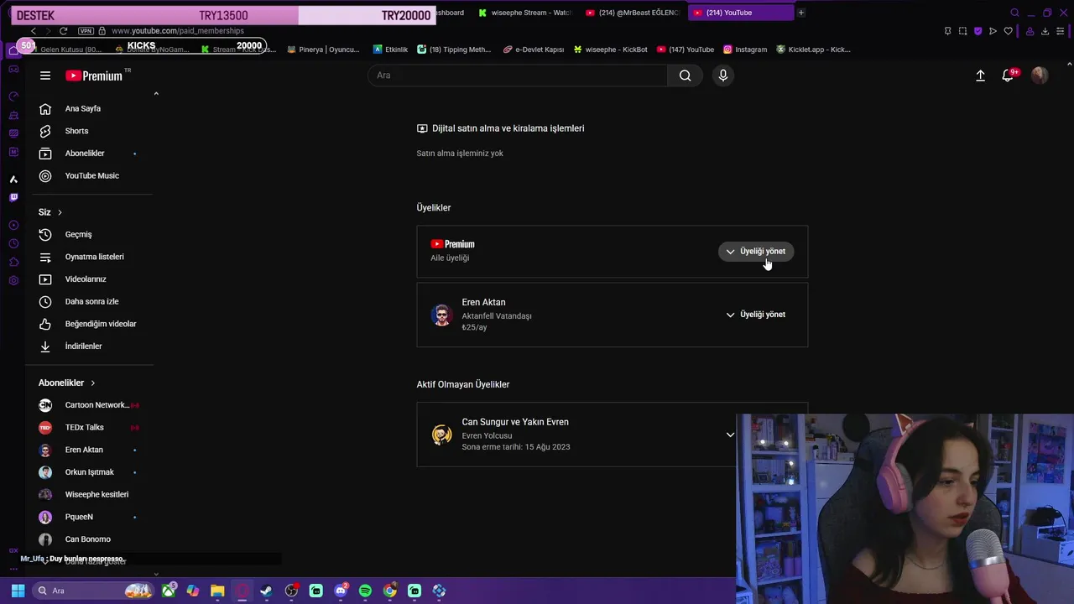Open Orkun Işıtmak channel subscription
Screen dimensions: 1074x604
coord(91,472)
